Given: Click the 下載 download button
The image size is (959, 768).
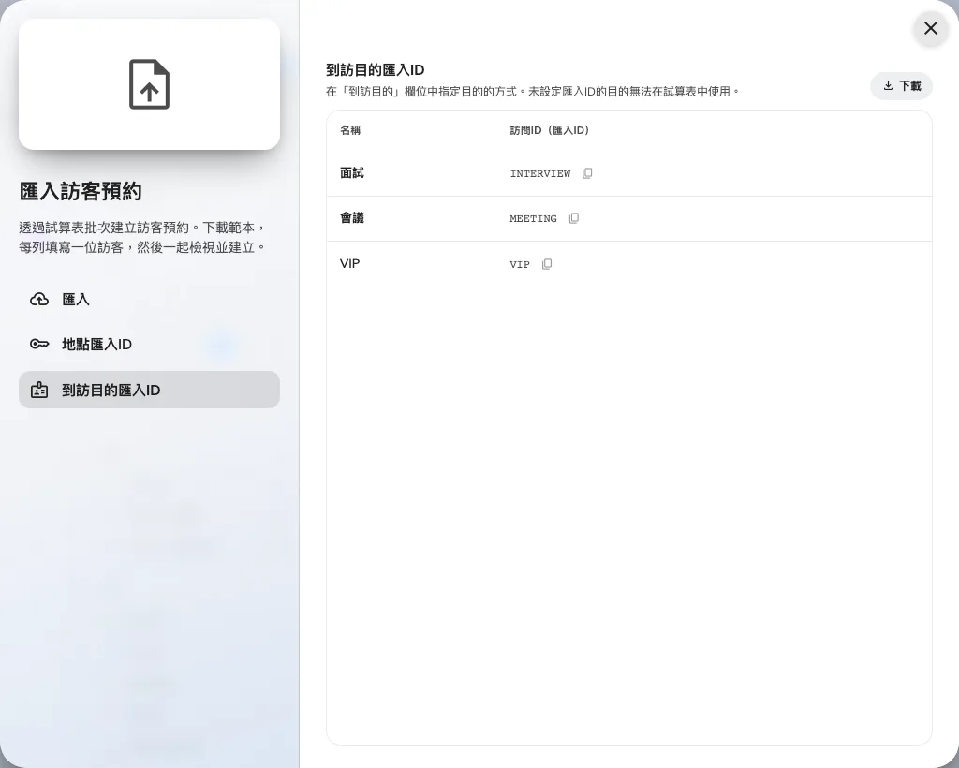Looking at the screenshot, I should [x=901, y=85].
